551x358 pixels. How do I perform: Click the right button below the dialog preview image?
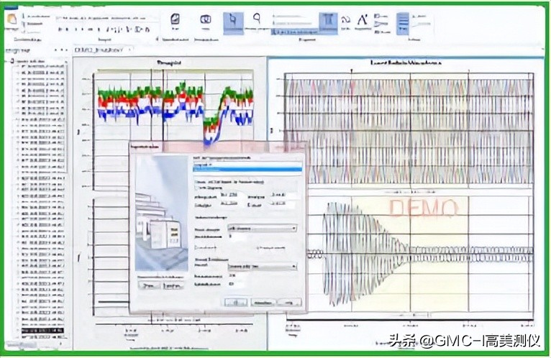[173, 285]
